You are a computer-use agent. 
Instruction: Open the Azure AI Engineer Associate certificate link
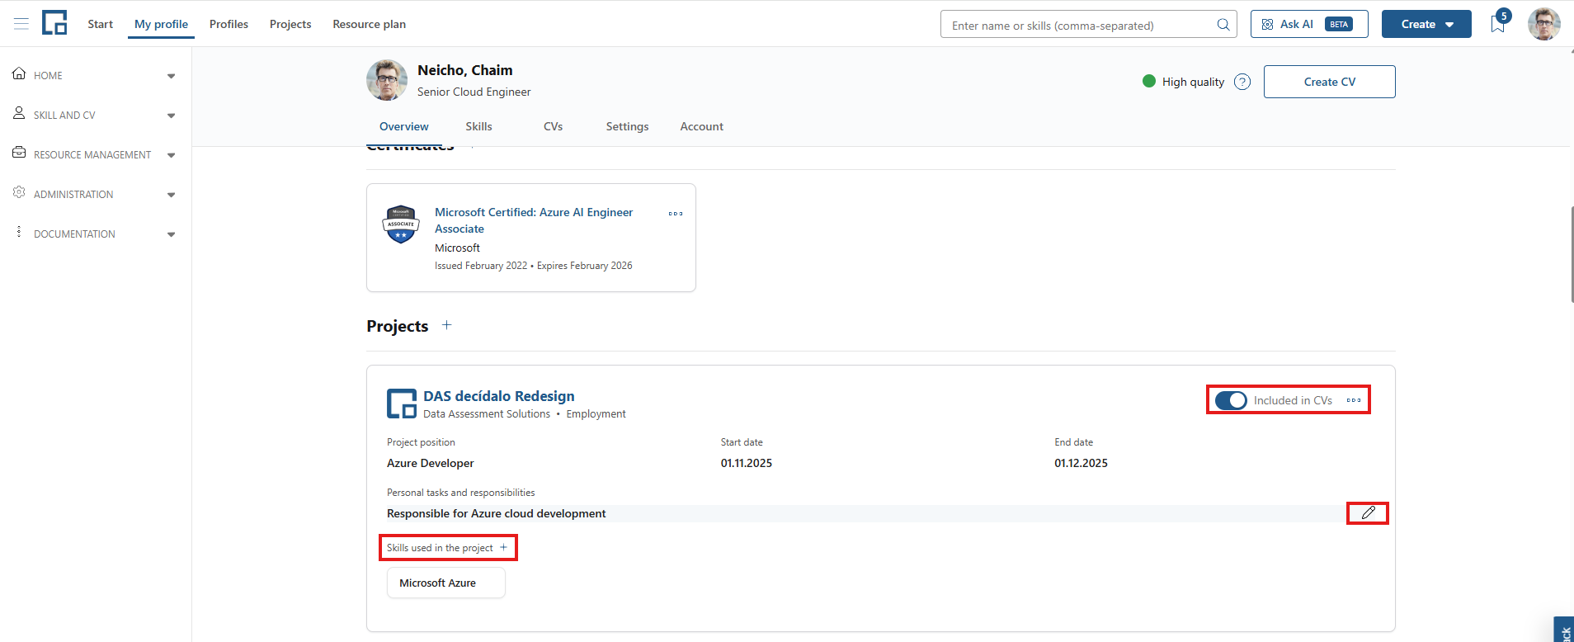[x=534, y=220]
